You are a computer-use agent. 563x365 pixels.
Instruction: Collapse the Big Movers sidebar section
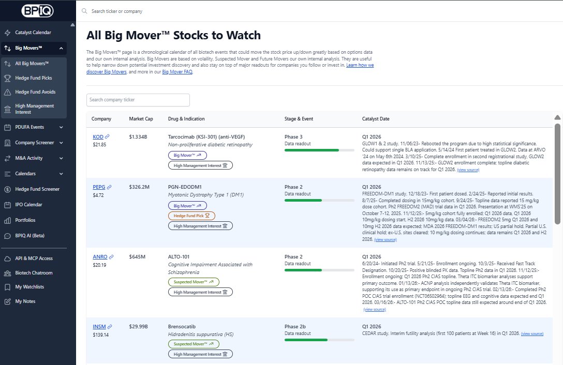tap(61, 48)
